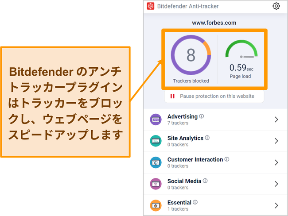
Task: Show info for Customer Interaction
Action: [x=227, y=159]
